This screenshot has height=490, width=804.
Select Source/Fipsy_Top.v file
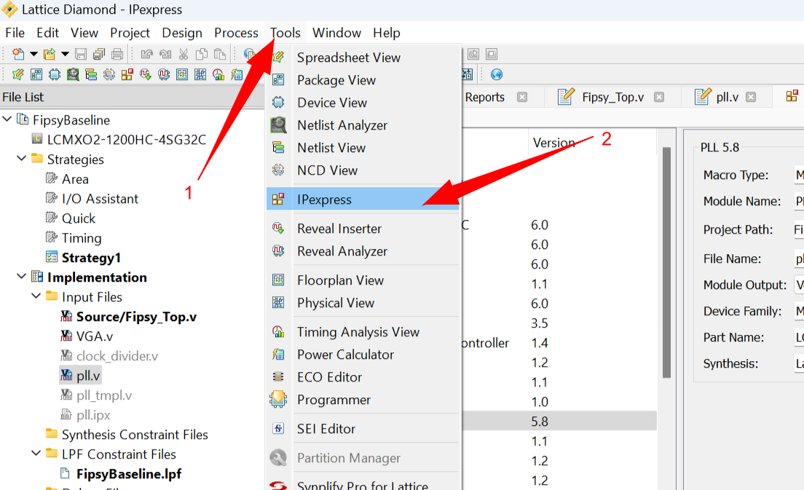[x=136, y=317]
